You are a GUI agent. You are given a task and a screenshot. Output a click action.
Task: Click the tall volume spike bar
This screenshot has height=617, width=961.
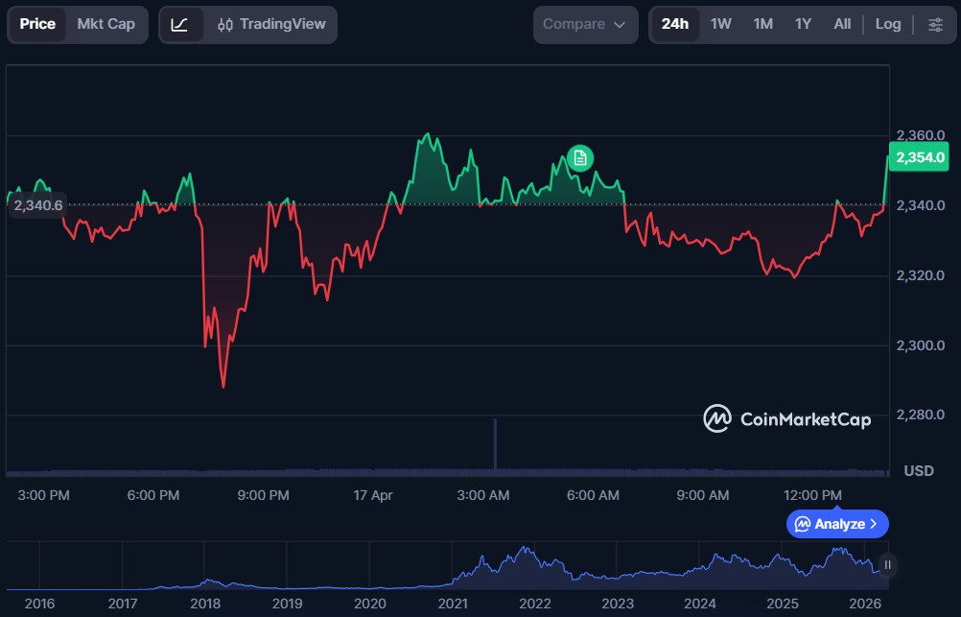[x=495, y=444]
